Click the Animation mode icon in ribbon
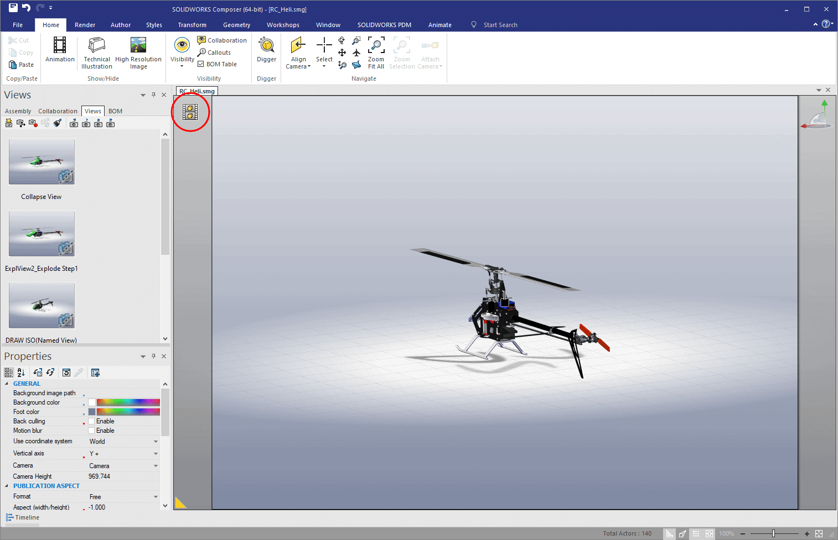The height and width of the screenshot is (540, 838). coord(60,45)
